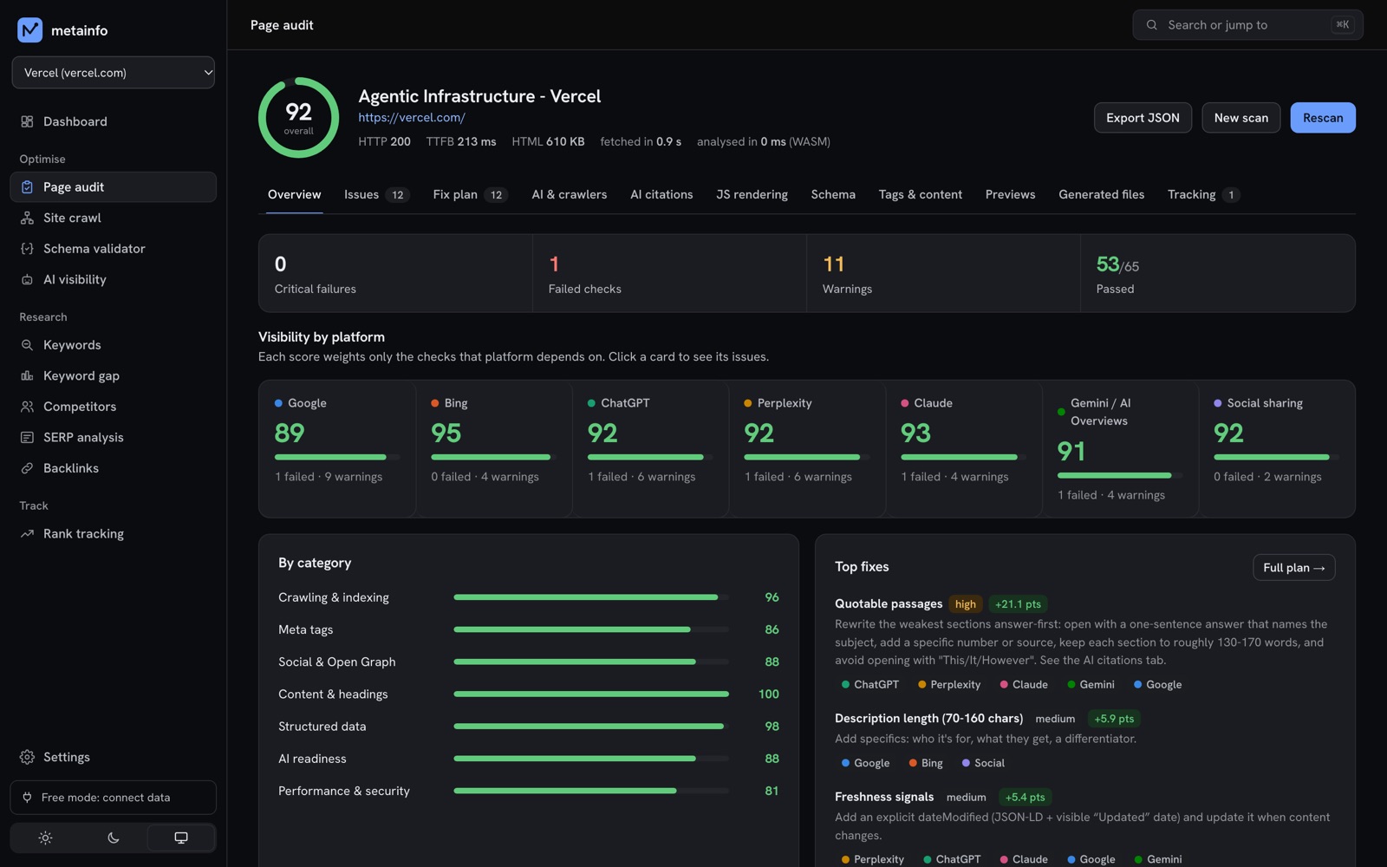Click the Page audit clipboard icon
The width and height of the screenshot is (1387, 867).
pyautogui.click(x=27, y=187)
